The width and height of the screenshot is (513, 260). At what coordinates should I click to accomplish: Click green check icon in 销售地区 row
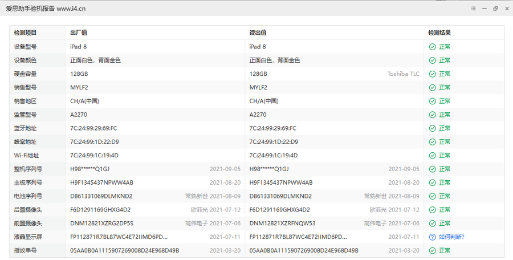[432, 101]
